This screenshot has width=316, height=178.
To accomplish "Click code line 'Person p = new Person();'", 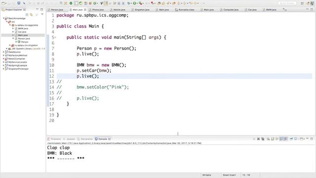I will pos(107,48).
